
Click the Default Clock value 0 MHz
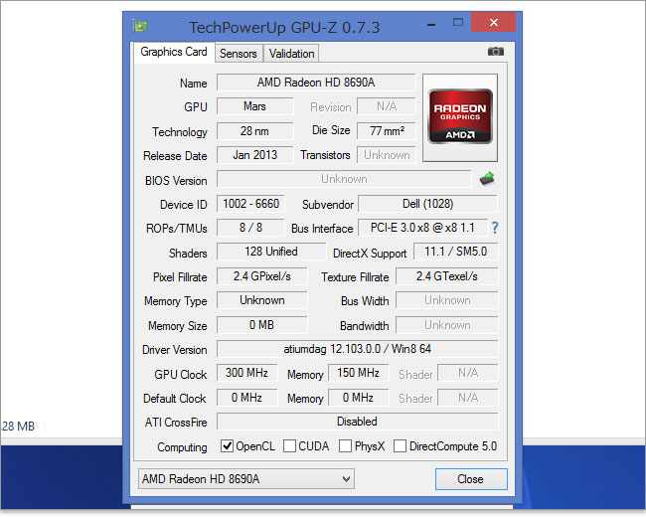click(246, 398)
